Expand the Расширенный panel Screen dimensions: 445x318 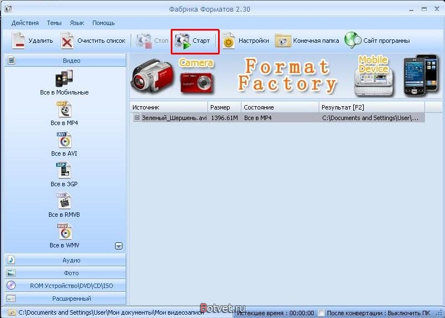(x=65, y=299)
